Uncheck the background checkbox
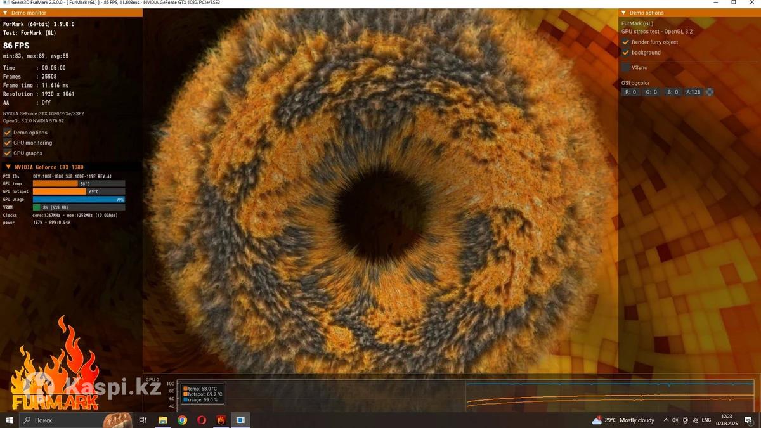Screen dimensions: 761x428 626,53
